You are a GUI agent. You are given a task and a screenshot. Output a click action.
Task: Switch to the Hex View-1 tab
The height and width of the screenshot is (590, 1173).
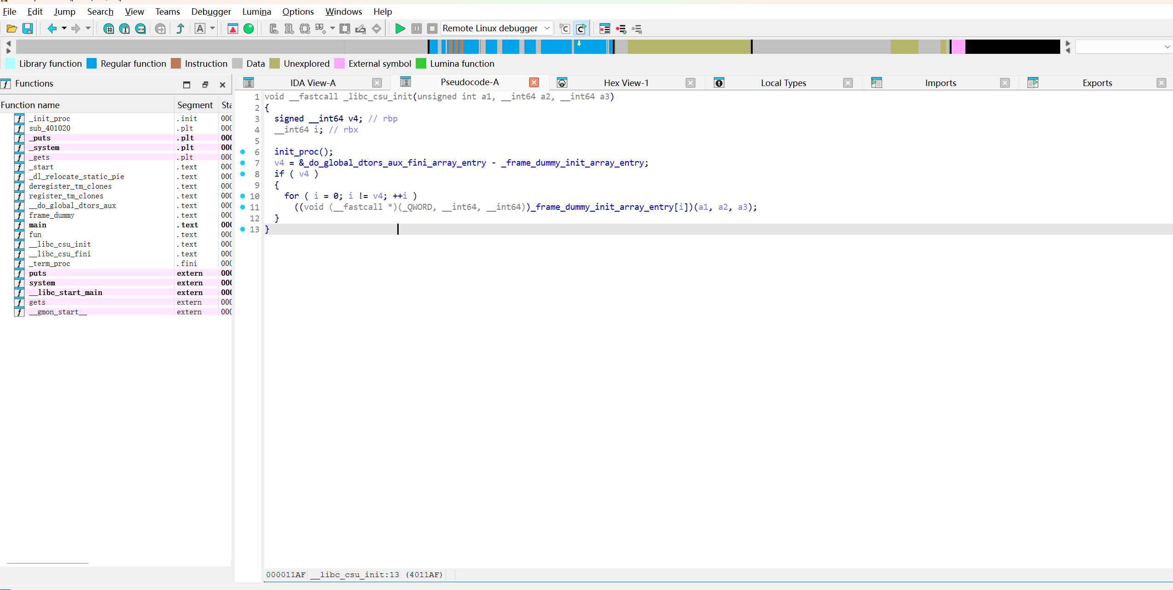[626, 83]
